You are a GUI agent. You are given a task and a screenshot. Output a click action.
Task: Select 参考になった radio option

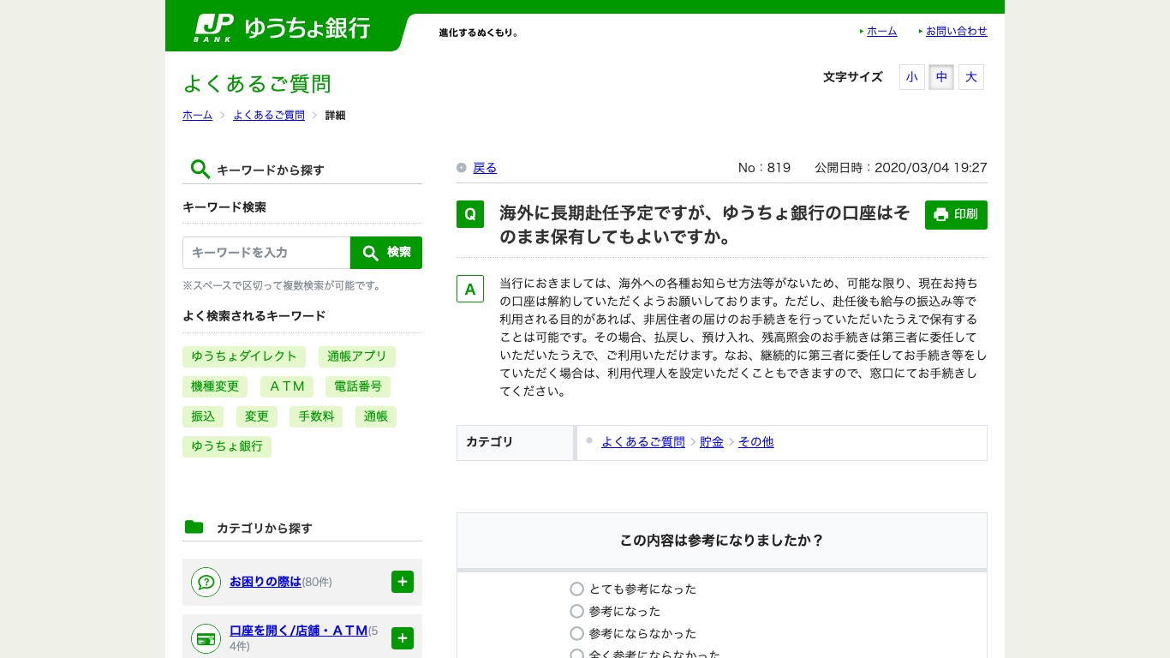click(577, 612)
